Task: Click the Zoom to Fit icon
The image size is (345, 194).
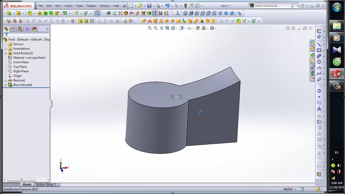Action: (150, 28)
